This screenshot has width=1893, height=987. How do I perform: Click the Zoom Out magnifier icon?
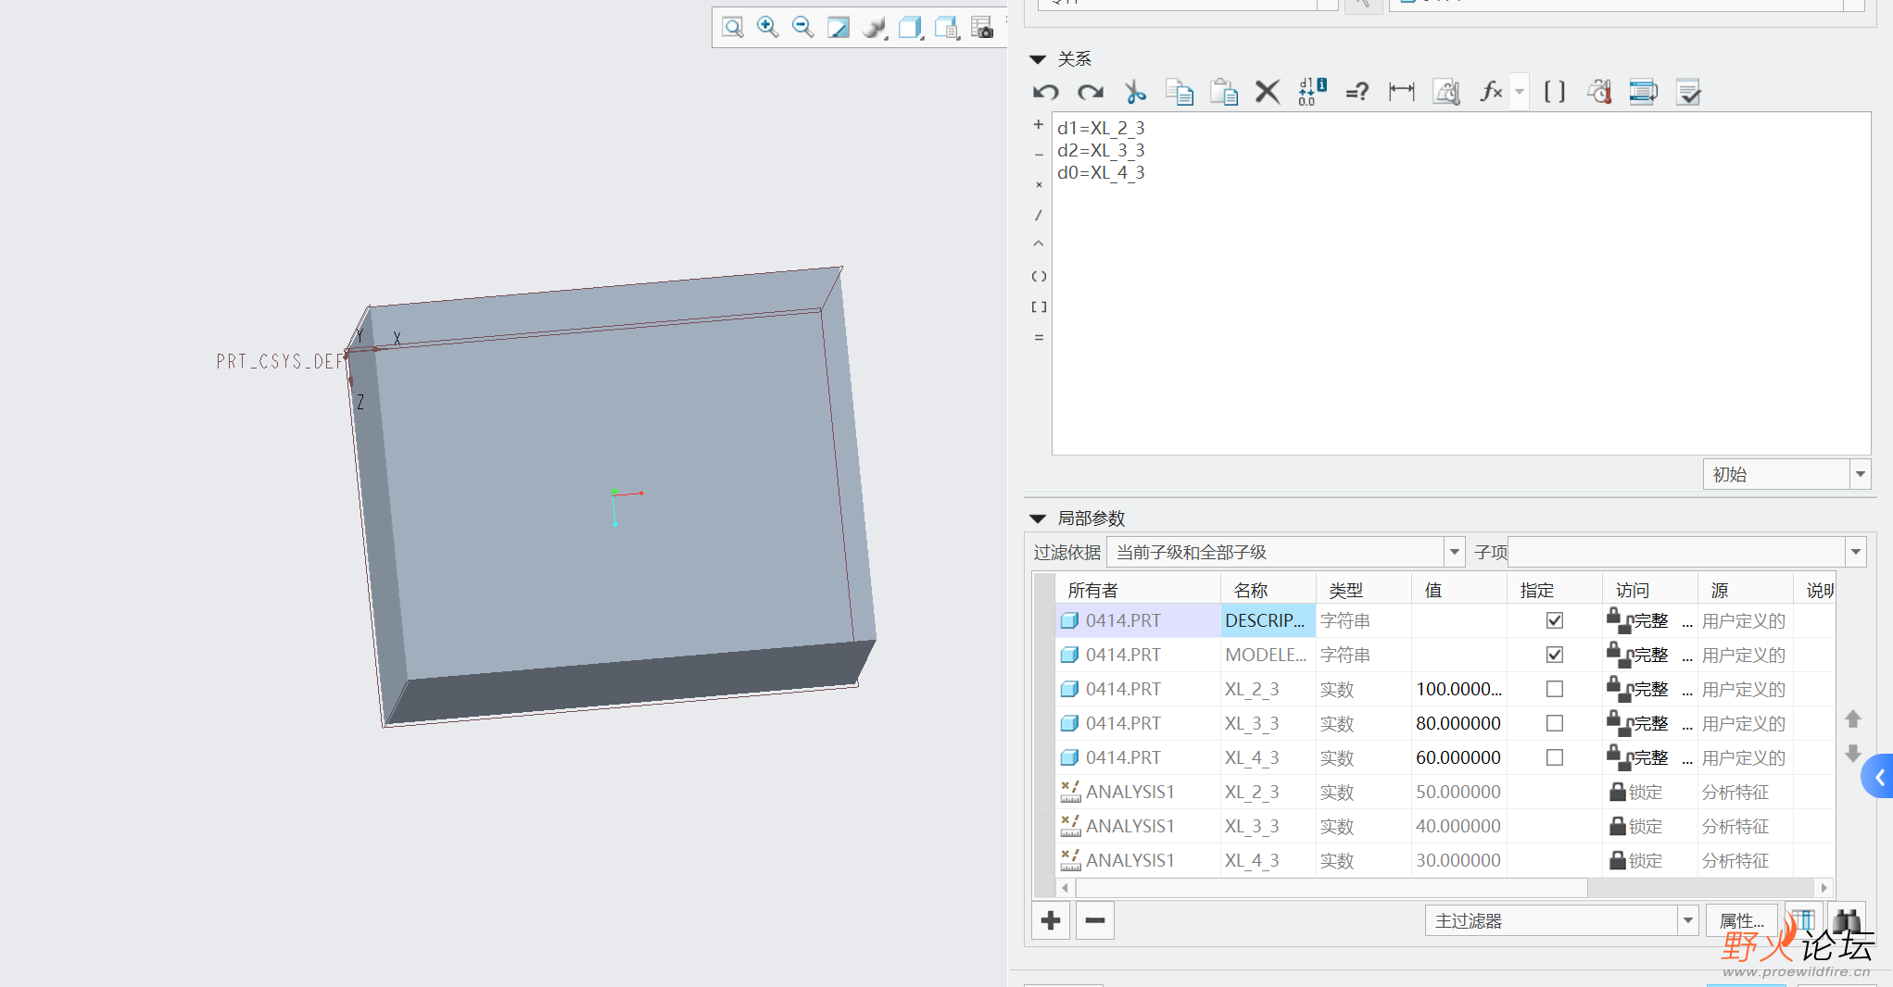[x=803, y=28]
